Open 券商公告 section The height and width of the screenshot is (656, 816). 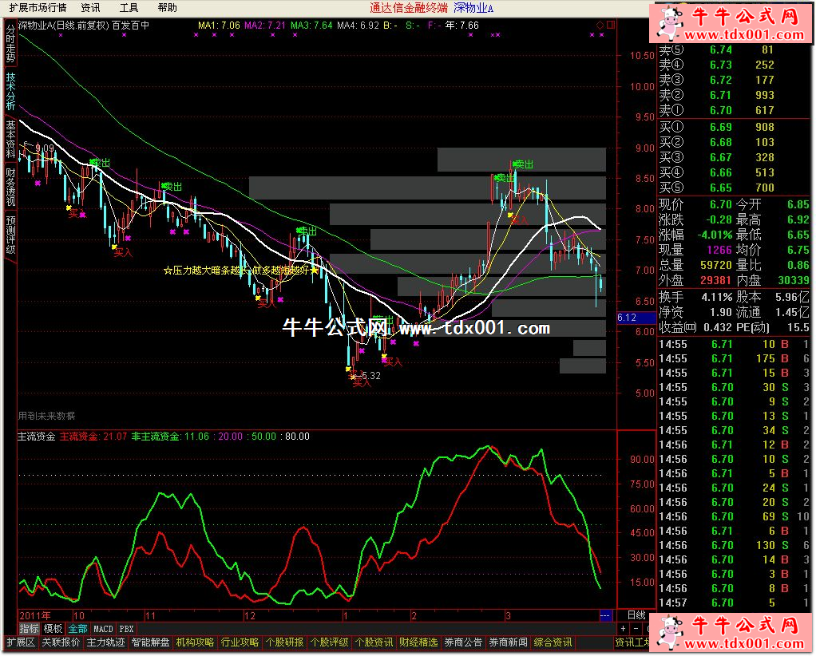(463, 642)
